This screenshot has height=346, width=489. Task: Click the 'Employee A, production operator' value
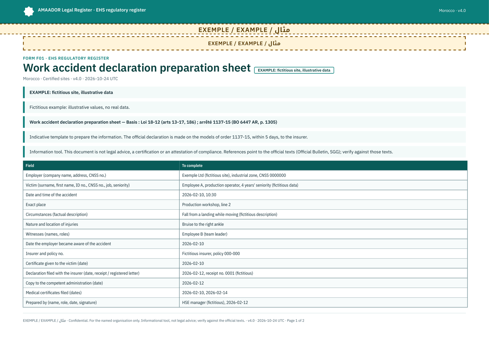click(323, 185)
